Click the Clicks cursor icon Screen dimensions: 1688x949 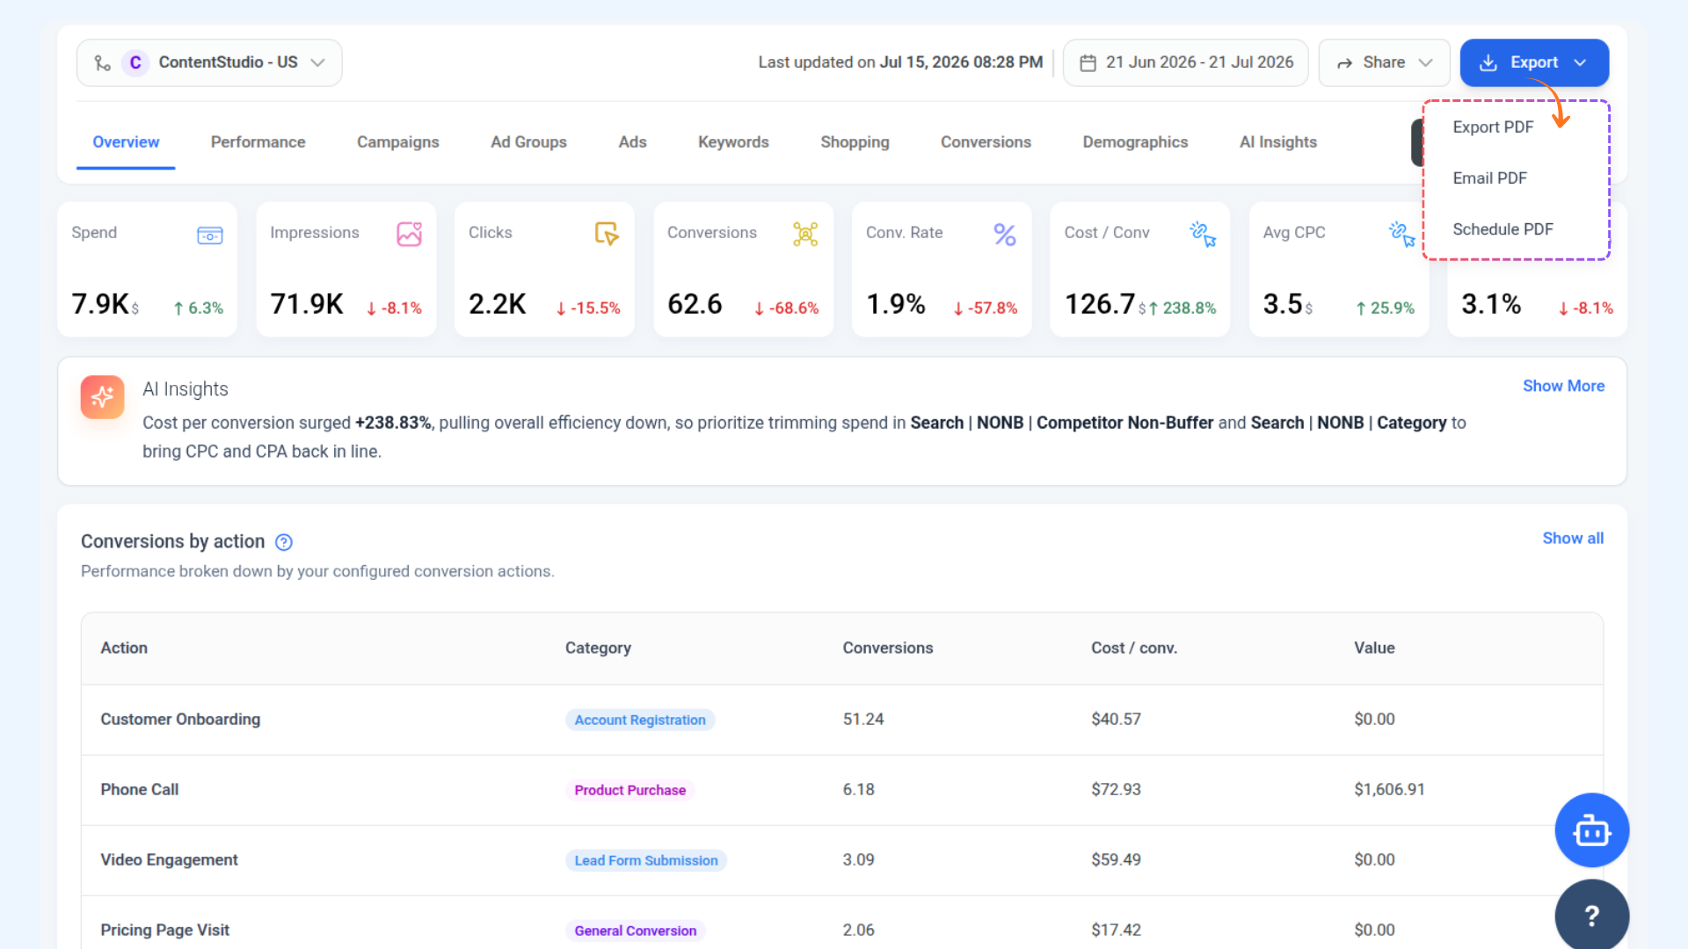point(607,234)
